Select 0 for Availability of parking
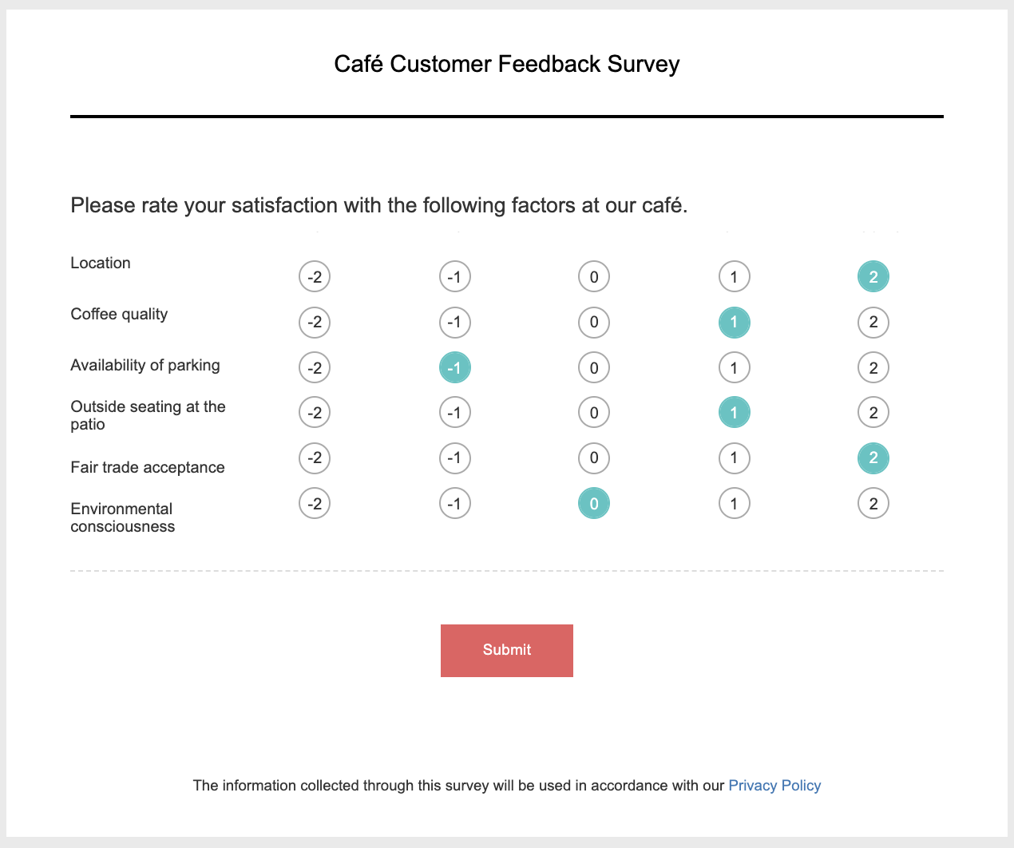The height and width of the screenshot is (848, 1014). click(x=594, y=368)
